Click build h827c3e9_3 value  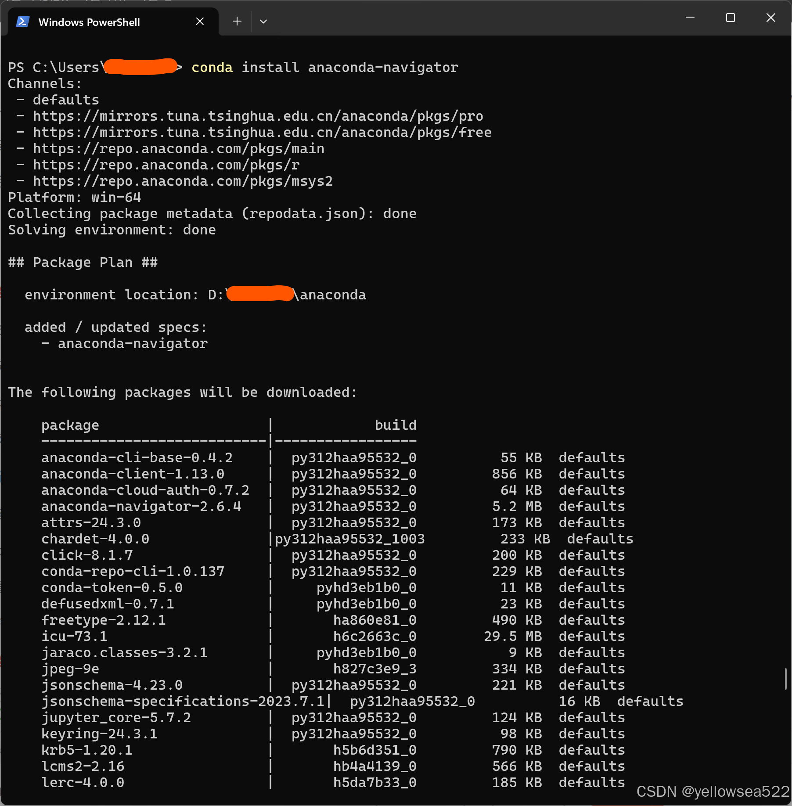pyautogui.click(x=375, y=669)
